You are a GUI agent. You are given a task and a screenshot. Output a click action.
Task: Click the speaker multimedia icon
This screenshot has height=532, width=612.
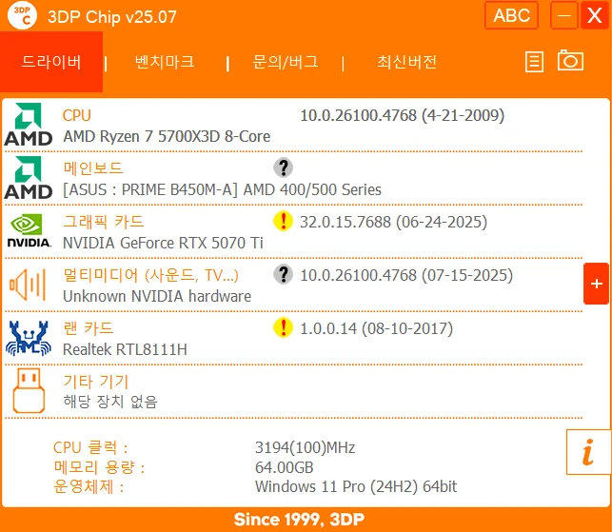click(28, 285)
